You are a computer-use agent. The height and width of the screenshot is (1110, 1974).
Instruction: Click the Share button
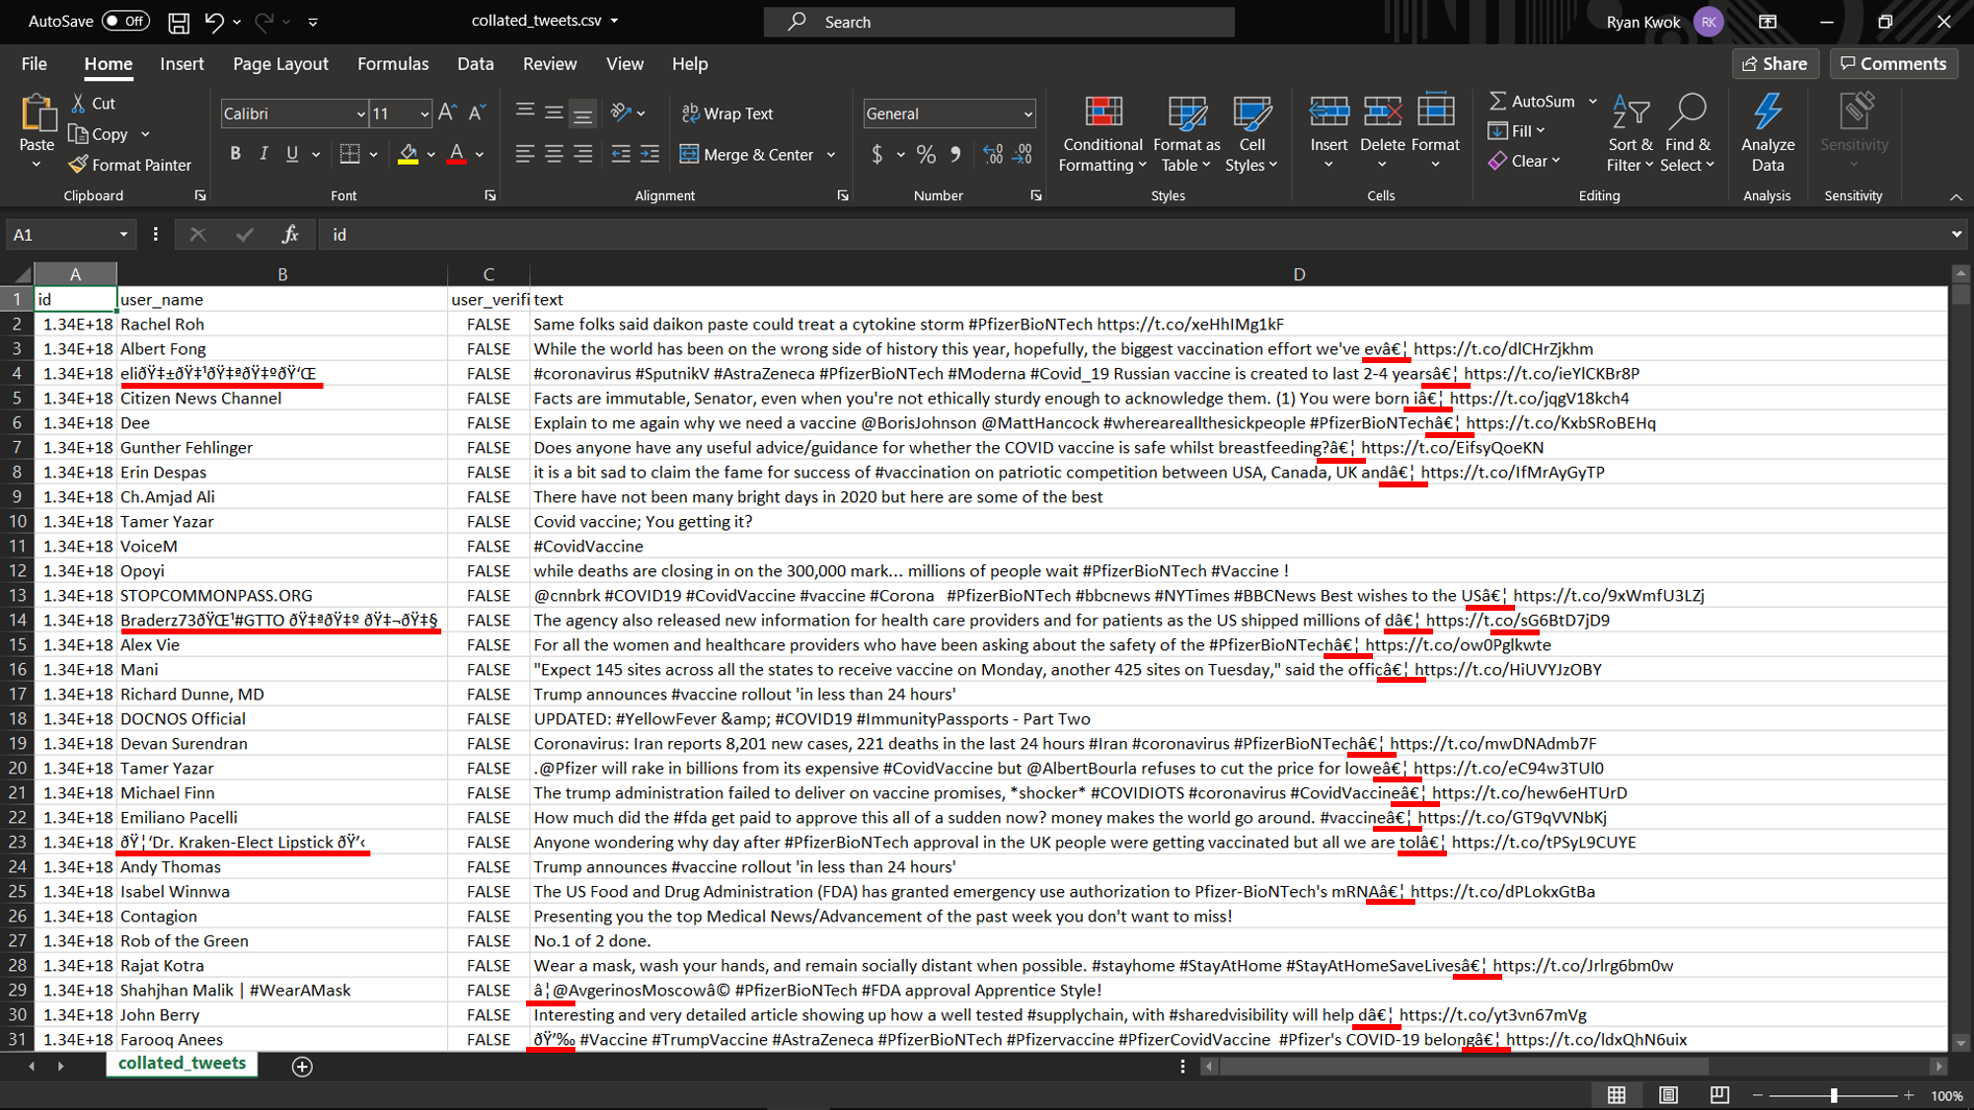pos(1775,64)
